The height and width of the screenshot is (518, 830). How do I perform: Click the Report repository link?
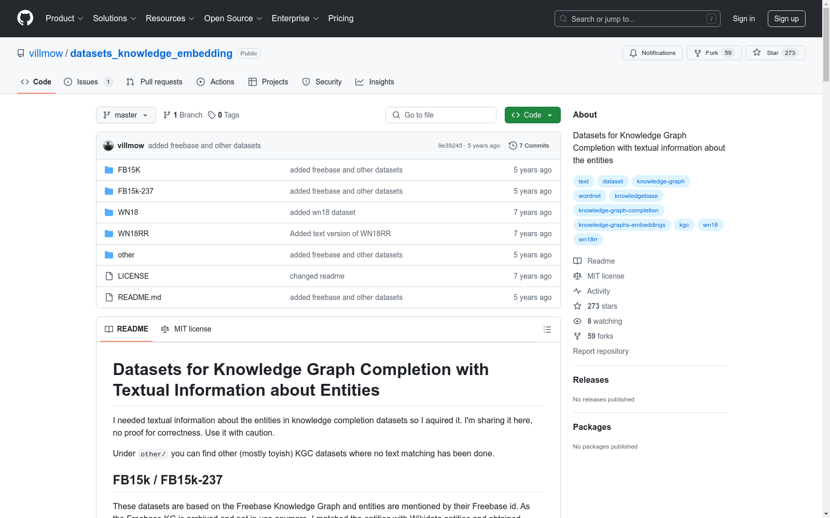coord(601,351)
